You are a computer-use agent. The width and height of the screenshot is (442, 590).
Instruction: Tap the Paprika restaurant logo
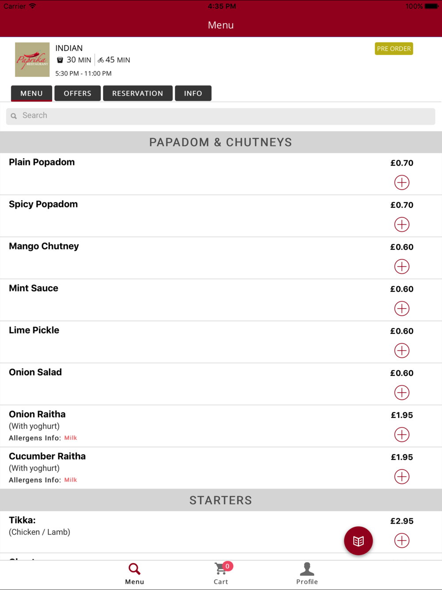click(32, 60)
